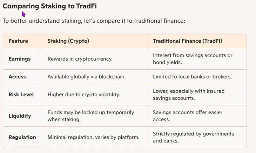This screenshot has width=256, height=153.
Task: Click the "Rewards in cryptocurrency." cell
Action: click(x=80, y=59)
